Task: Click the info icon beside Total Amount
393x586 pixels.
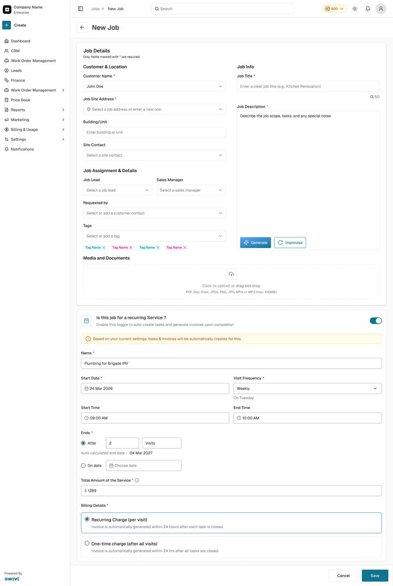Action: pos(137,480)
